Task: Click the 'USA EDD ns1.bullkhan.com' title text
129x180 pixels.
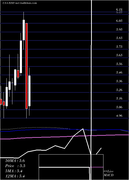Action: [20, 3]
